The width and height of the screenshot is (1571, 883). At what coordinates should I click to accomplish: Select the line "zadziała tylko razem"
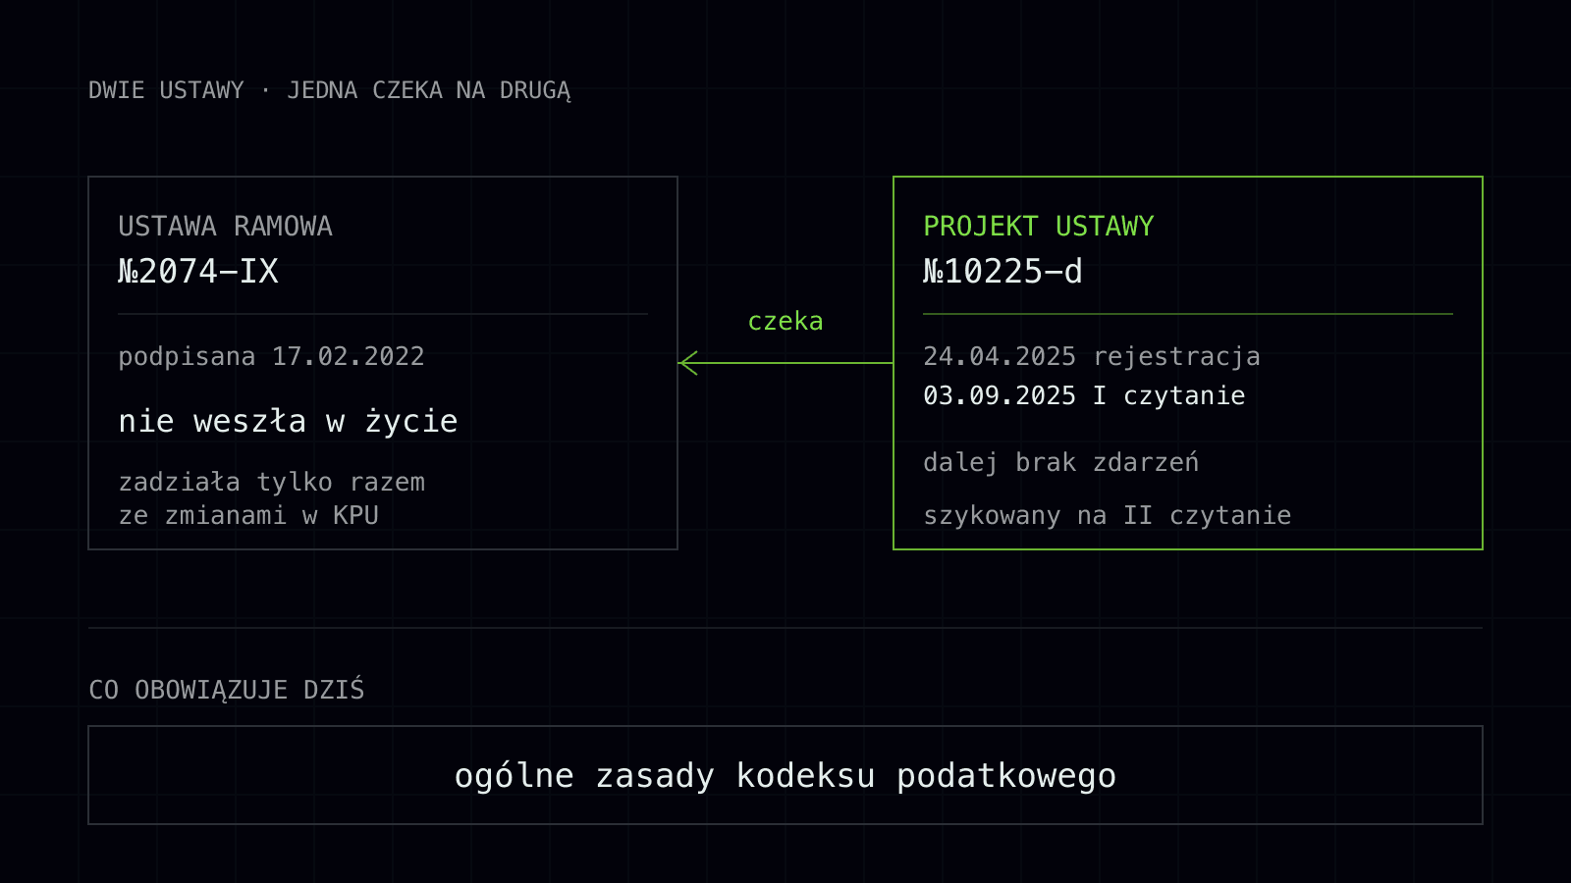(x=272, y=482)
